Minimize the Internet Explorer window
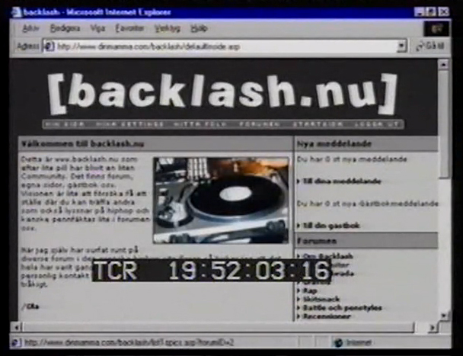Screen dimensions: 463x356 click(x=419, y=12)
